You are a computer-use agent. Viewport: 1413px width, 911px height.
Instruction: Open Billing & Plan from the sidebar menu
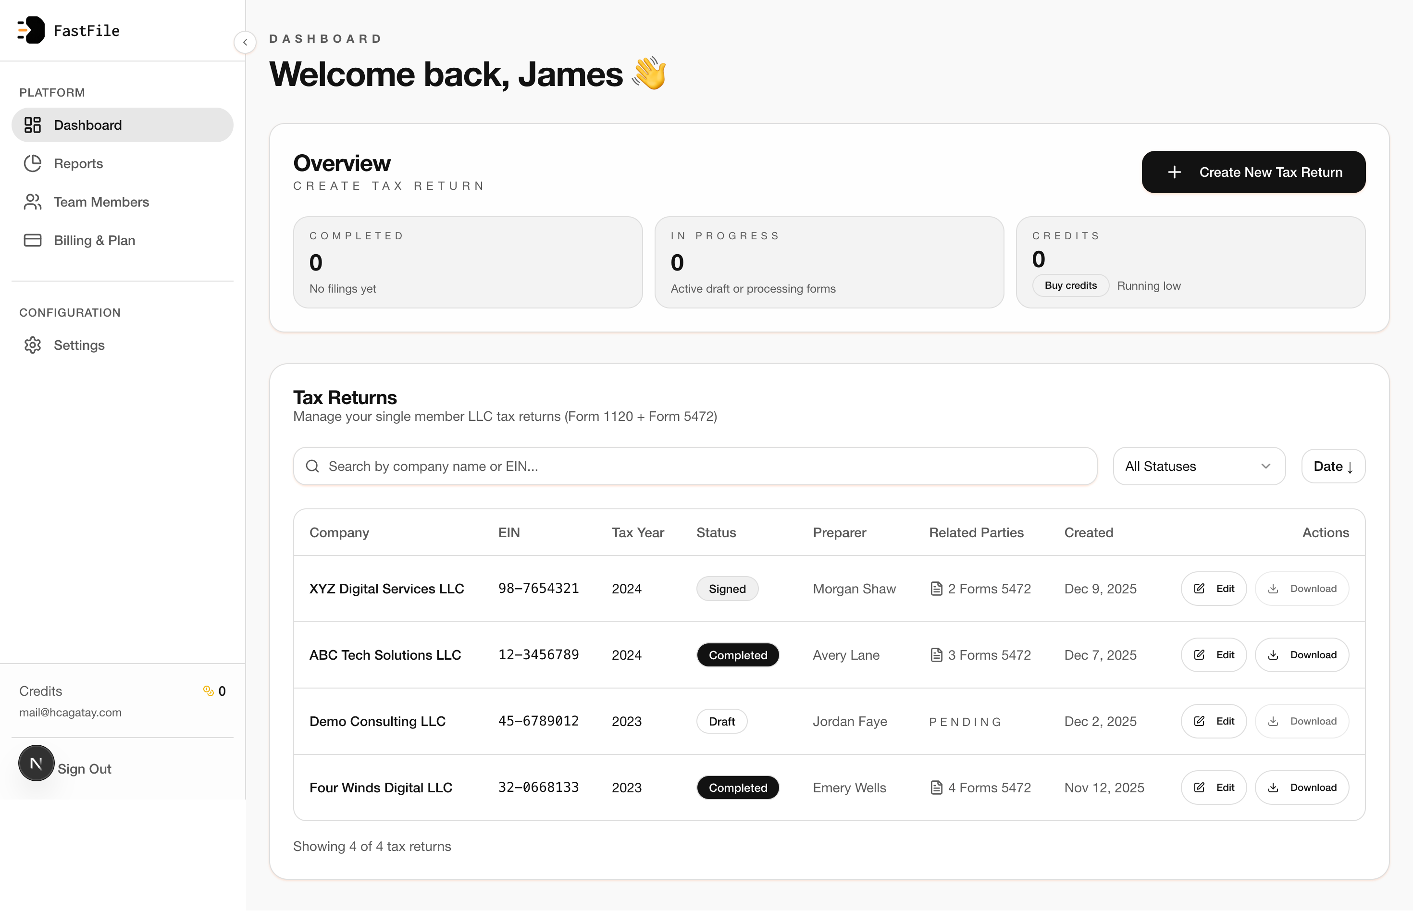95,240
